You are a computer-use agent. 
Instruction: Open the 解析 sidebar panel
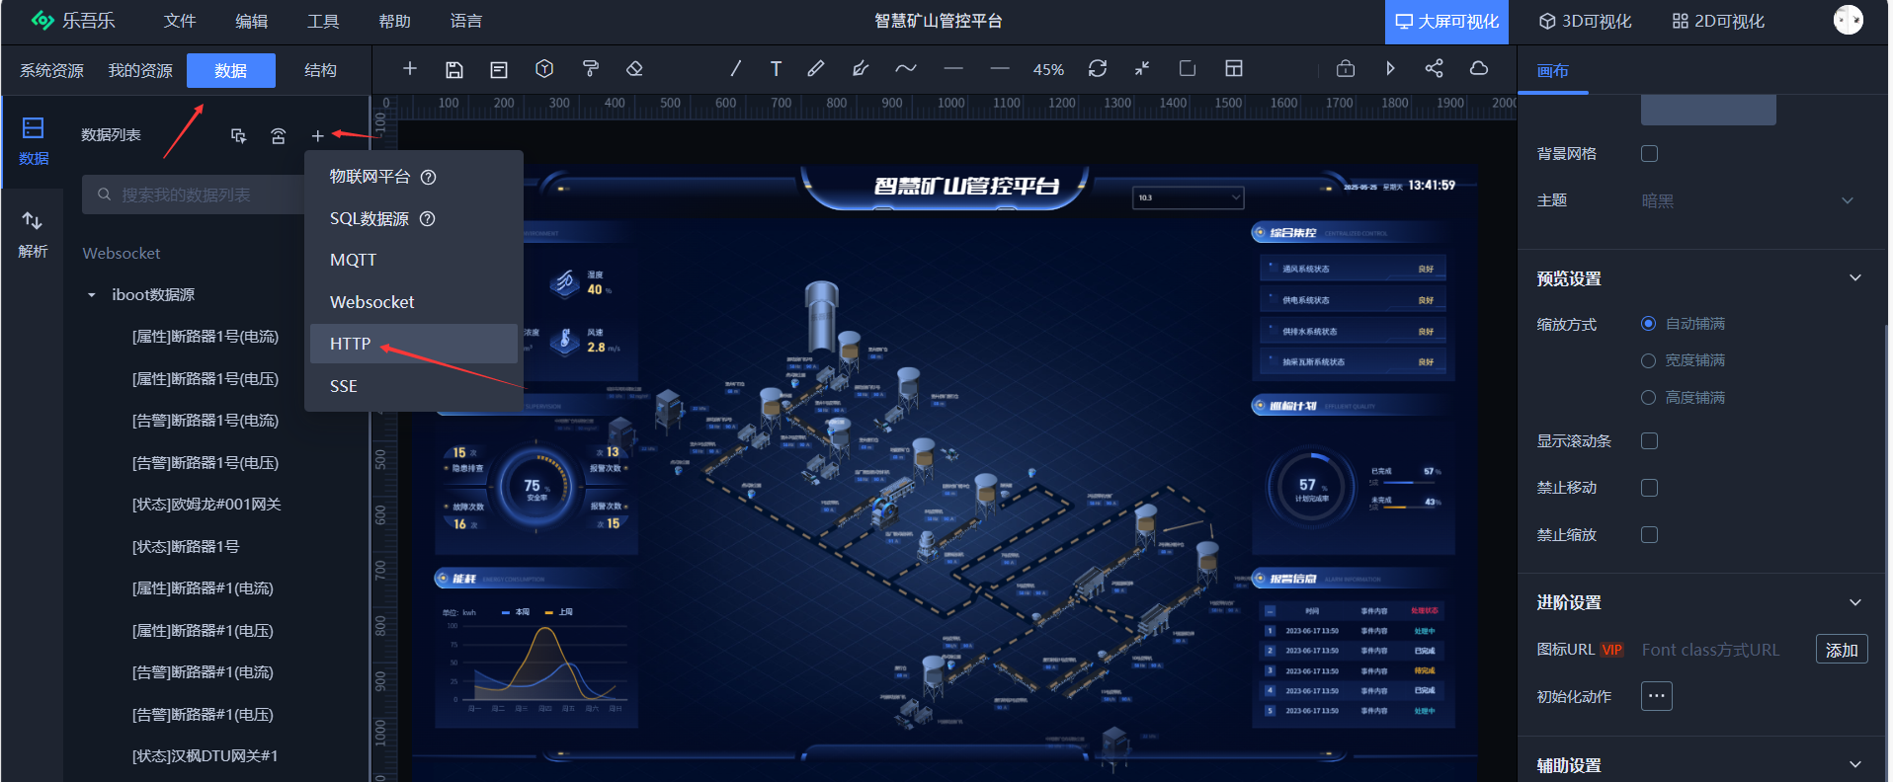(x=33, y=234)
